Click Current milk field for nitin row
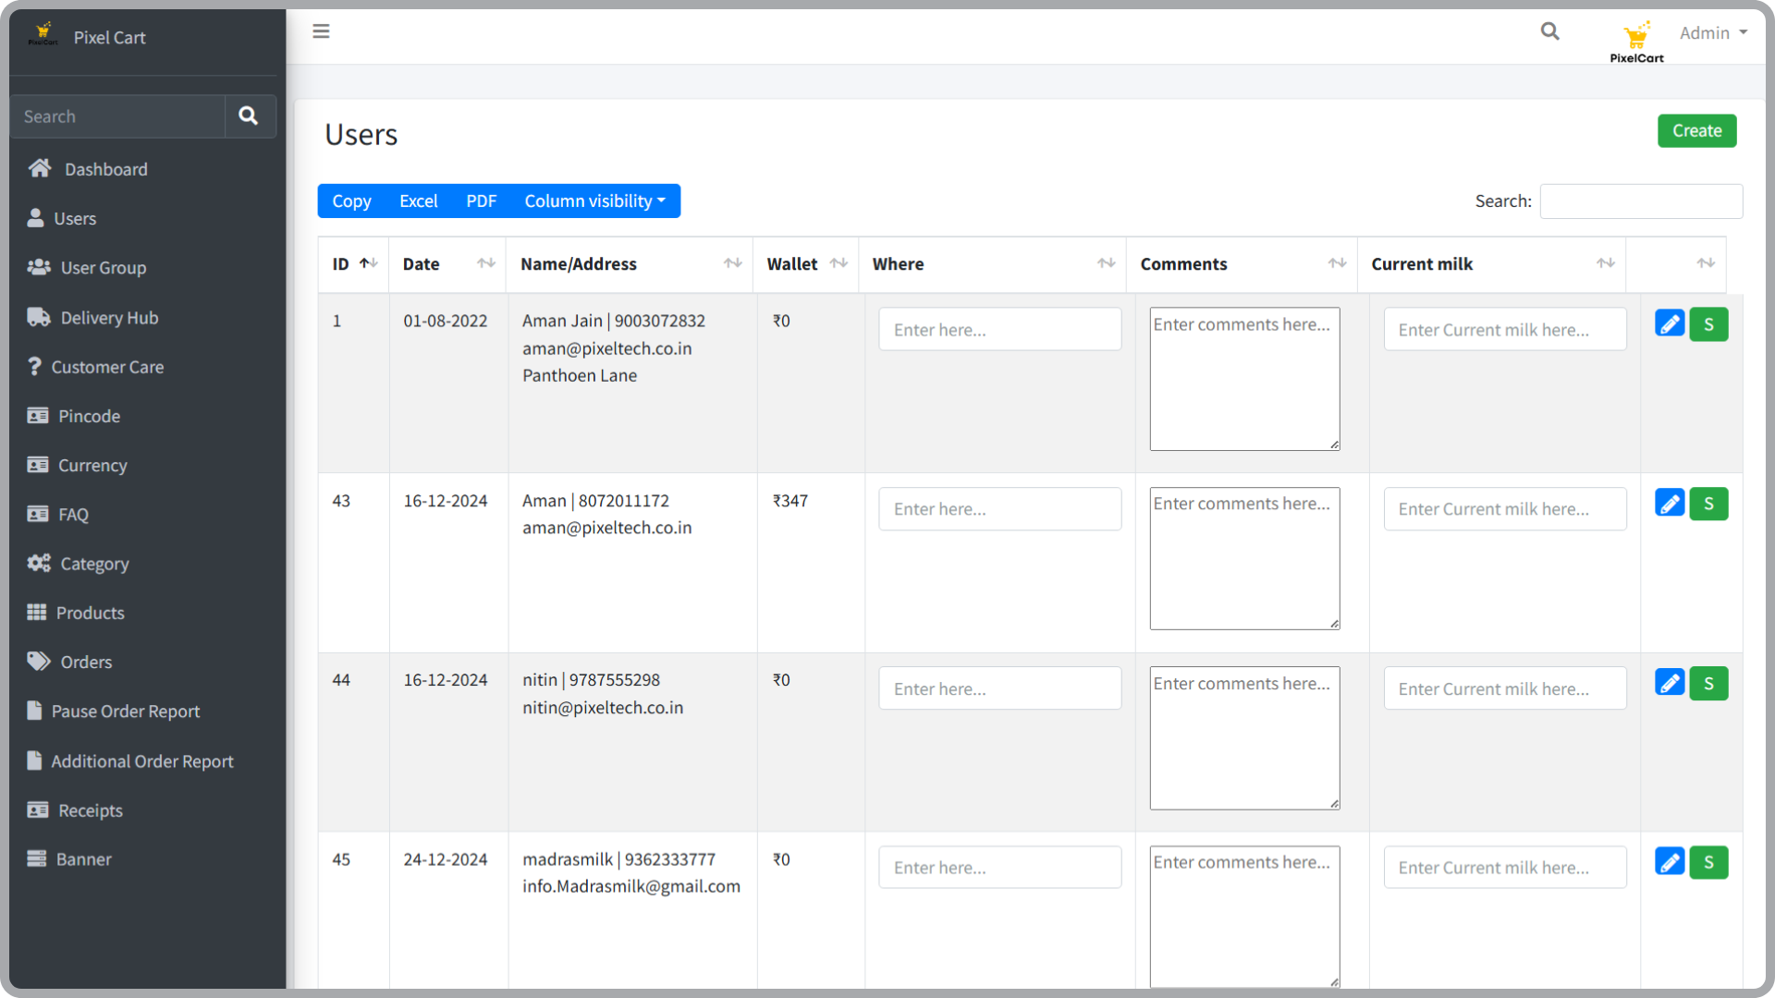This screenshot has height=998, width=1775. tap(1504, 688)
